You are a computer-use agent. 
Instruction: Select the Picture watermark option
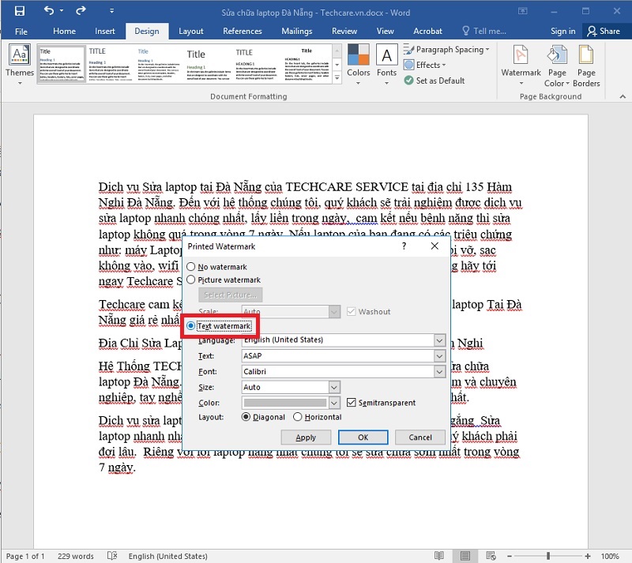[190, 280]
